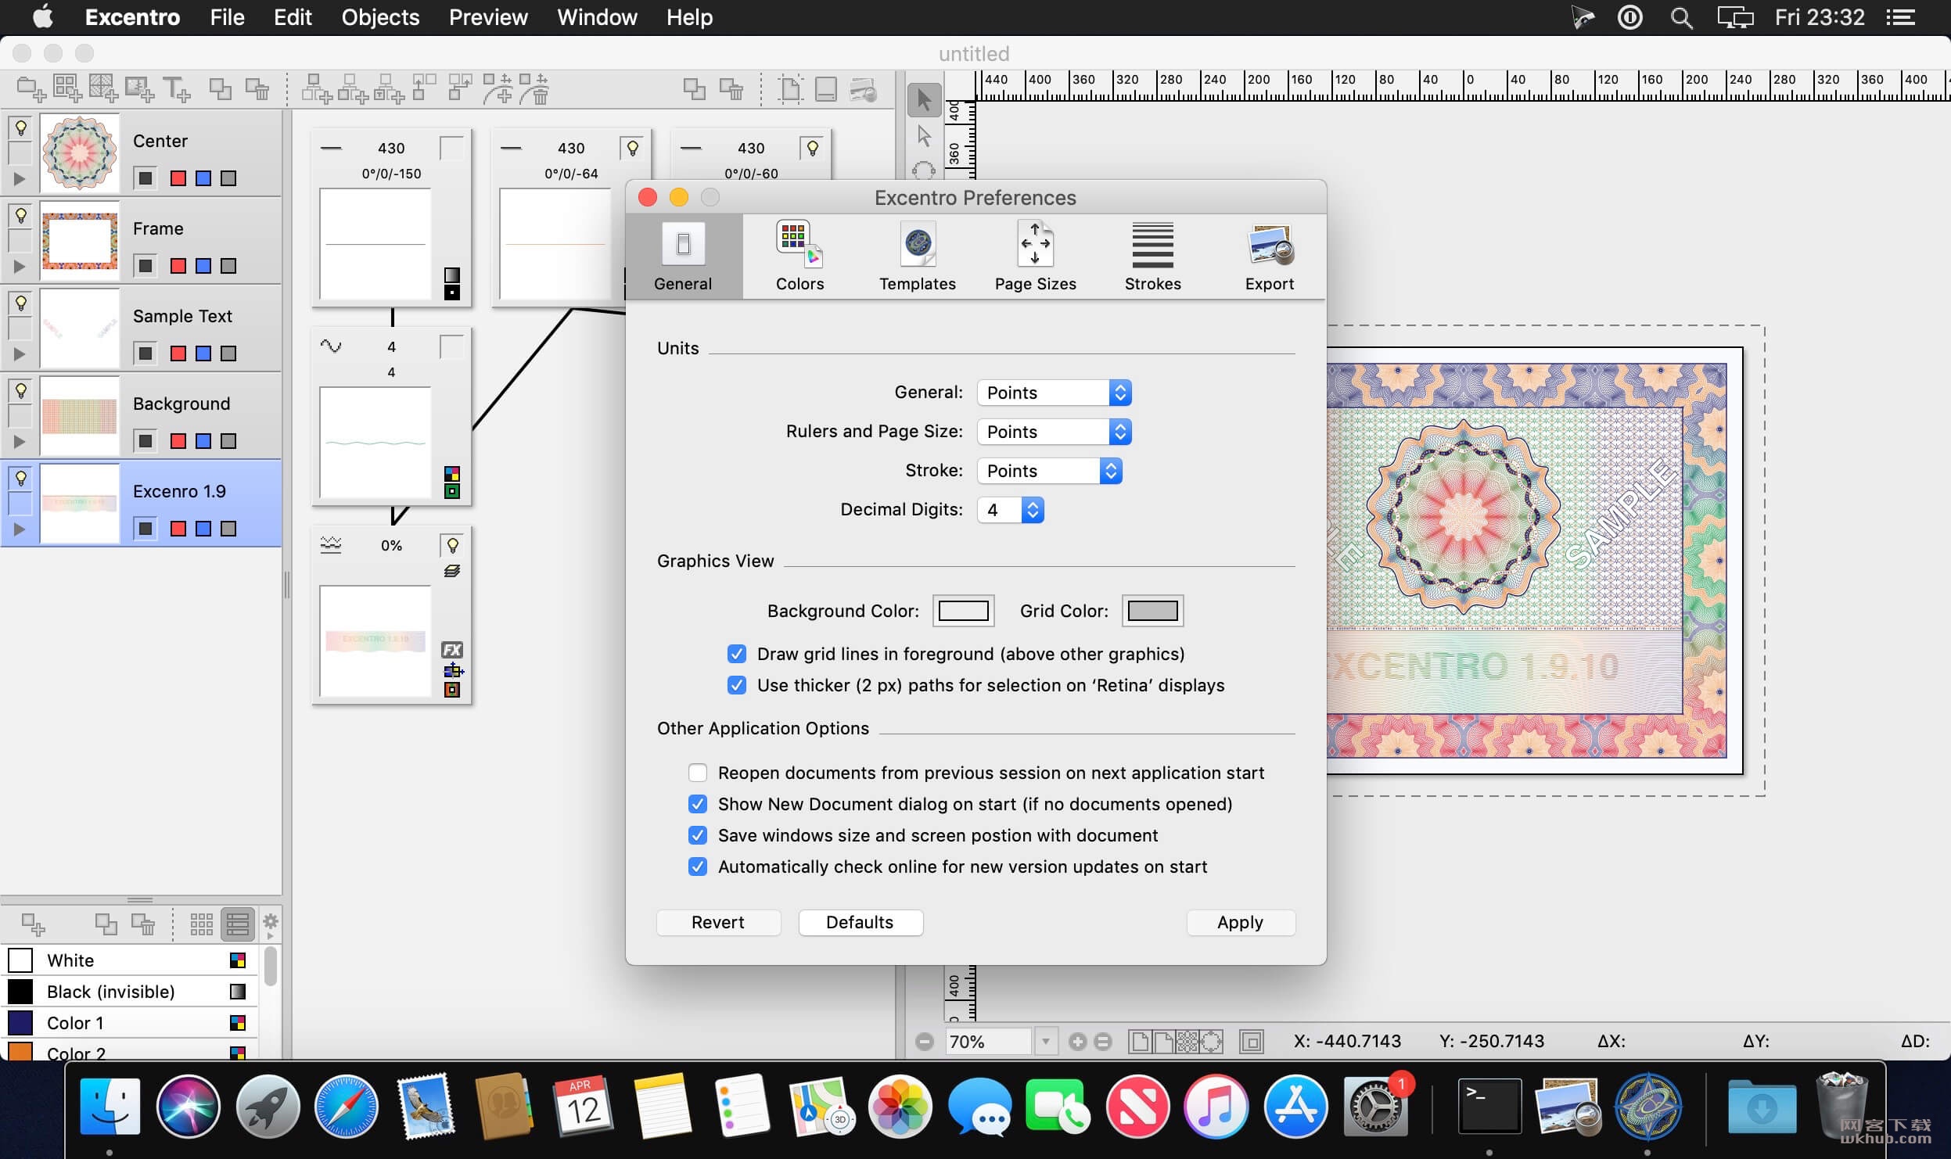Click the page setup icon in node toolbar
The image size is (1951, 1159).
pyautogui.click(x=790, y=89)
